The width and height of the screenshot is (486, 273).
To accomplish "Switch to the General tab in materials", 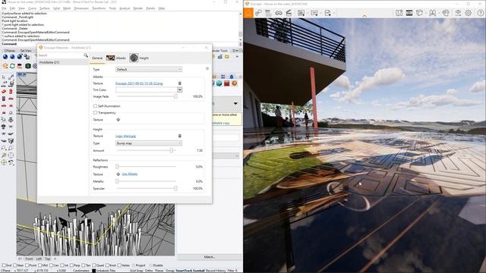I will pos(97,58).
